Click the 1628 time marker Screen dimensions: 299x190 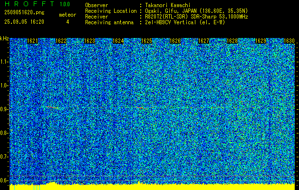pos(232,41)
